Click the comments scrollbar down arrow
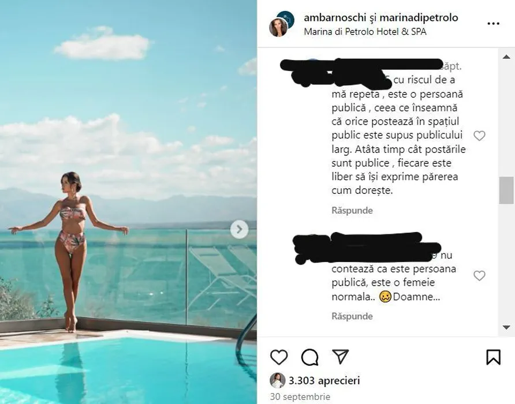Screen dimensions: 515x404 pyautogui.click(x=506, y=327)
